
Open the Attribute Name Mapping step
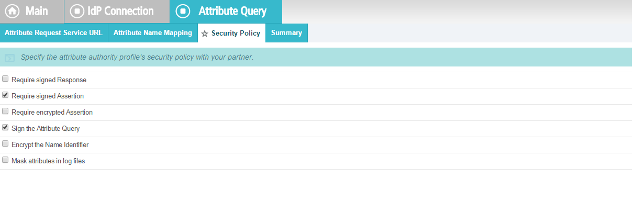pos(153,32)
